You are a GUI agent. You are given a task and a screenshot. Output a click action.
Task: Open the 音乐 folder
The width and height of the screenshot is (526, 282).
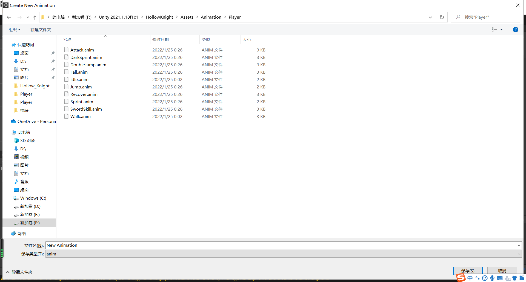click(x=24, y=182)
